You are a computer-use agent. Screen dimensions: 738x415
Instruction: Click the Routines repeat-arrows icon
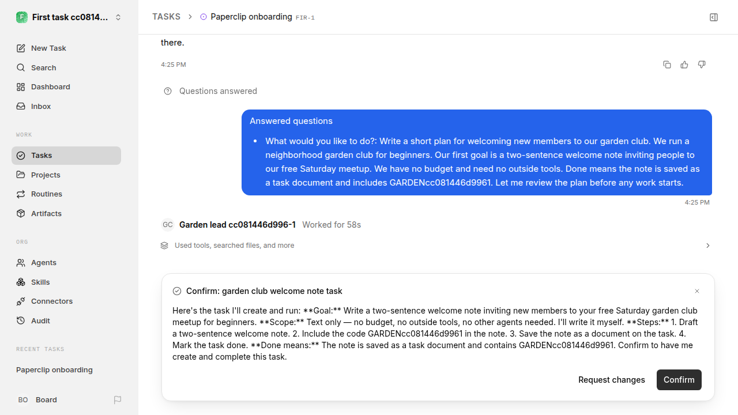pos(21,194)
